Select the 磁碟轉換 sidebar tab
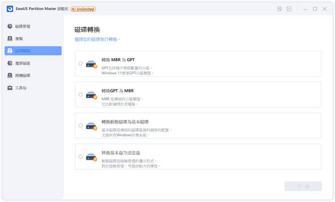 click(33, 51)
